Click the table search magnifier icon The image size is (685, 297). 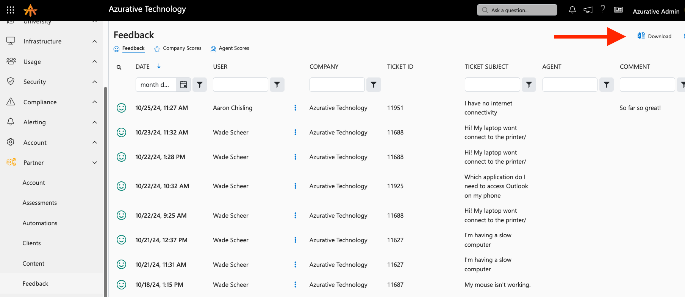point(119,67)
